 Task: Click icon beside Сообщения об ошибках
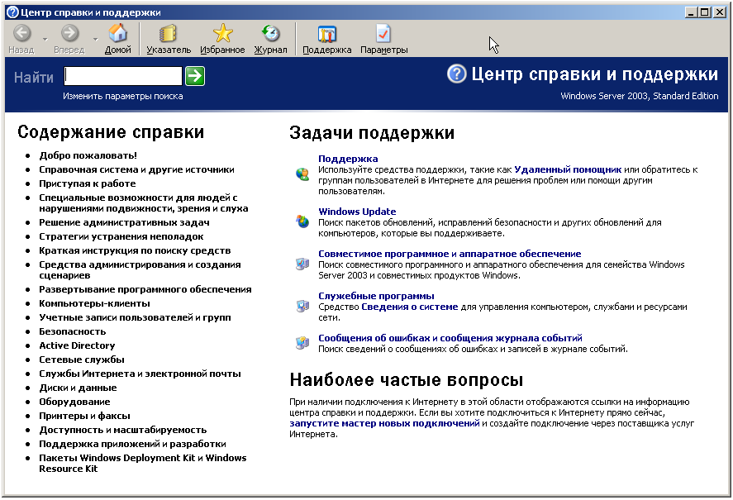(302, 343)
